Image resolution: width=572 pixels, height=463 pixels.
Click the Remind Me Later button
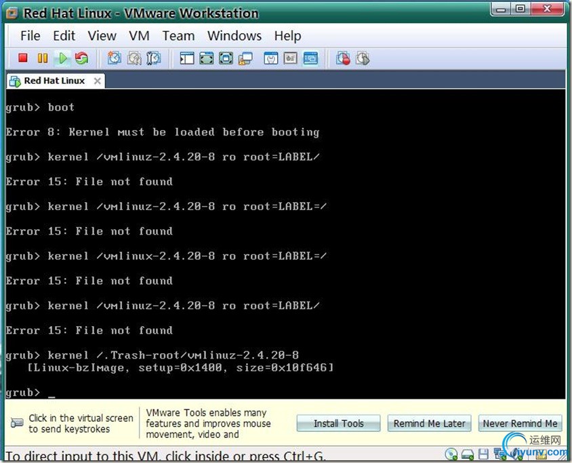(x=430, y=423)
